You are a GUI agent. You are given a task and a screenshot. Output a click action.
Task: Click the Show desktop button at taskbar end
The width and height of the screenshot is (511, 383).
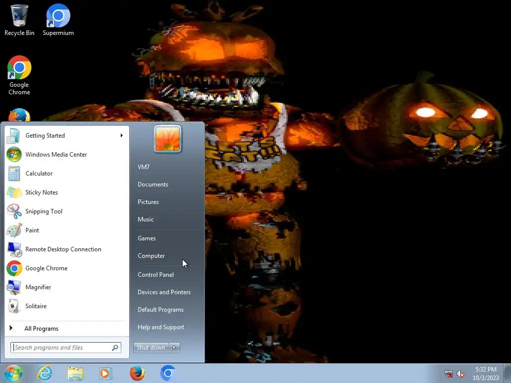coord(508,373)
